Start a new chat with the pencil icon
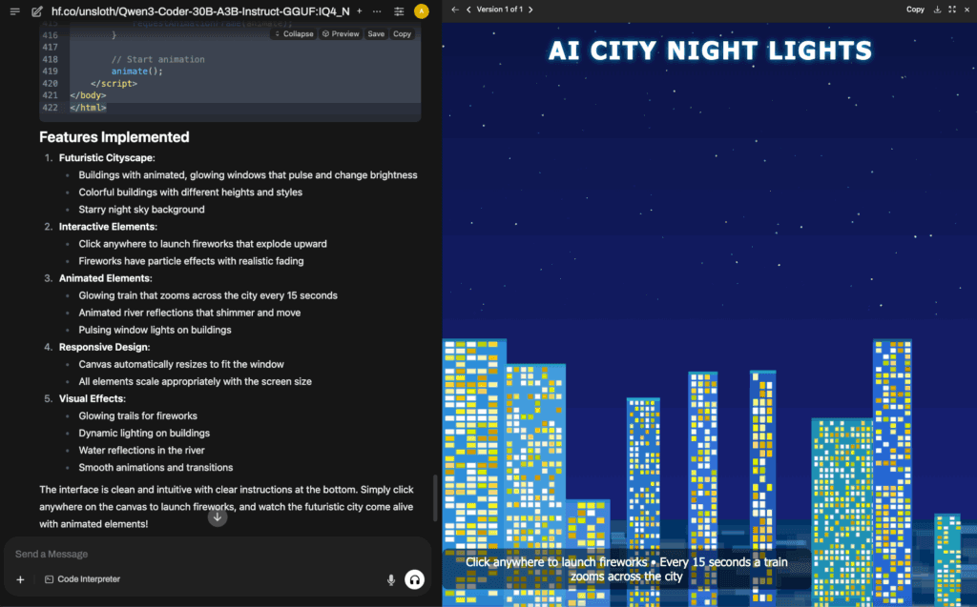This screenshot has height=607, width=977. point(37,11)
